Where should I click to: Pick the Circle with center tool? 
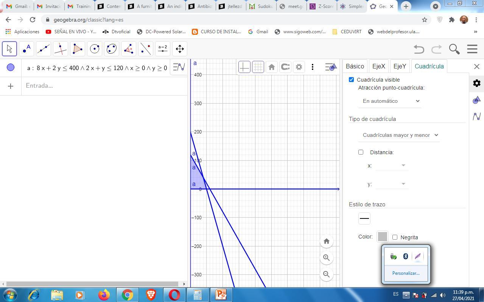pyautogui.click(x=95, y=49)
